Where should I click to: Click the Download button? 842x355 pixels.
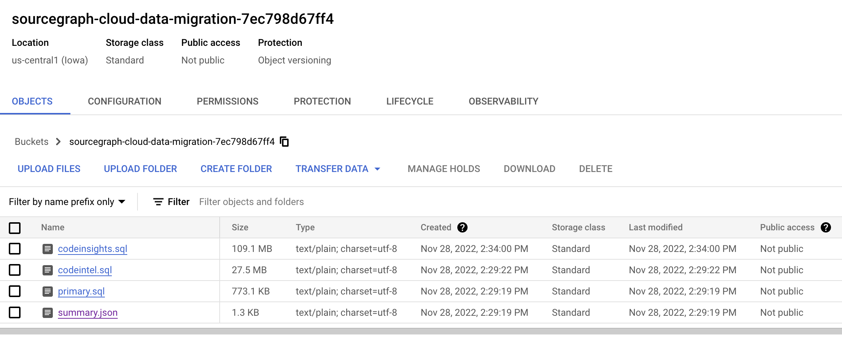pyautogui.click(x=530, y=169)
